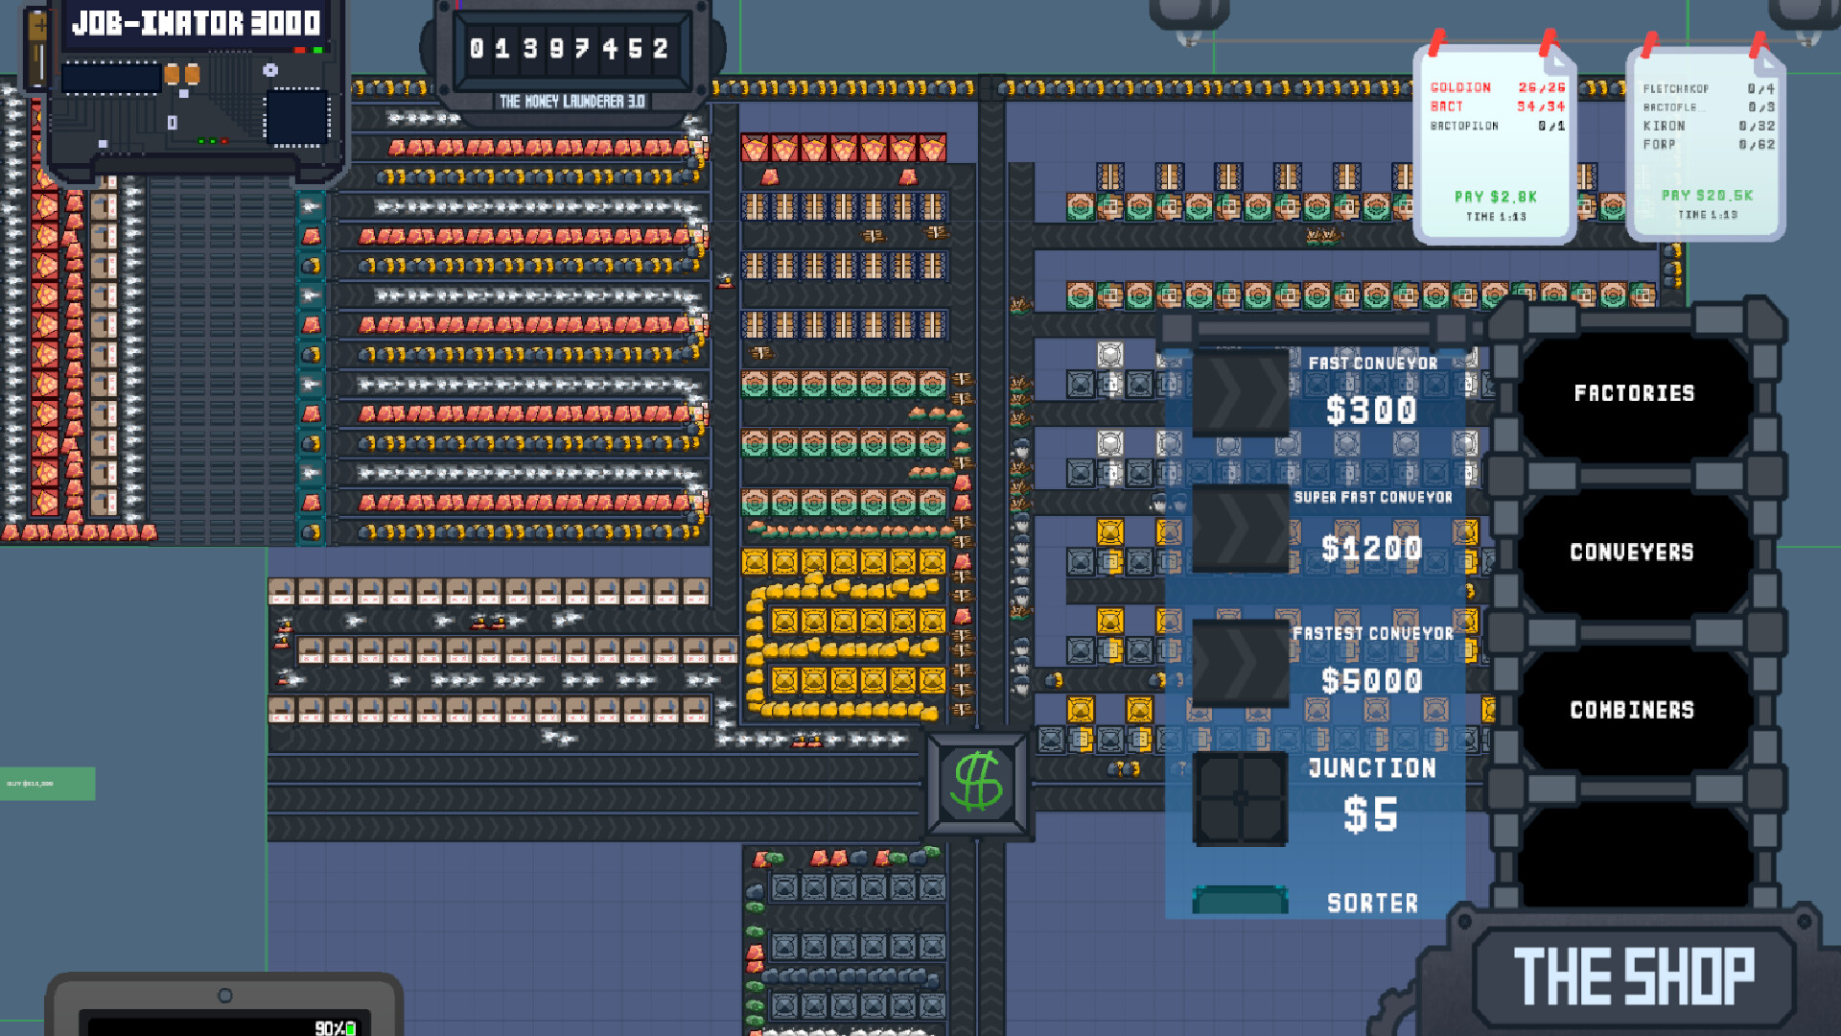Click the Job-Inator circuit board chip
The image size is (1841, 1036).
point(297,116)
